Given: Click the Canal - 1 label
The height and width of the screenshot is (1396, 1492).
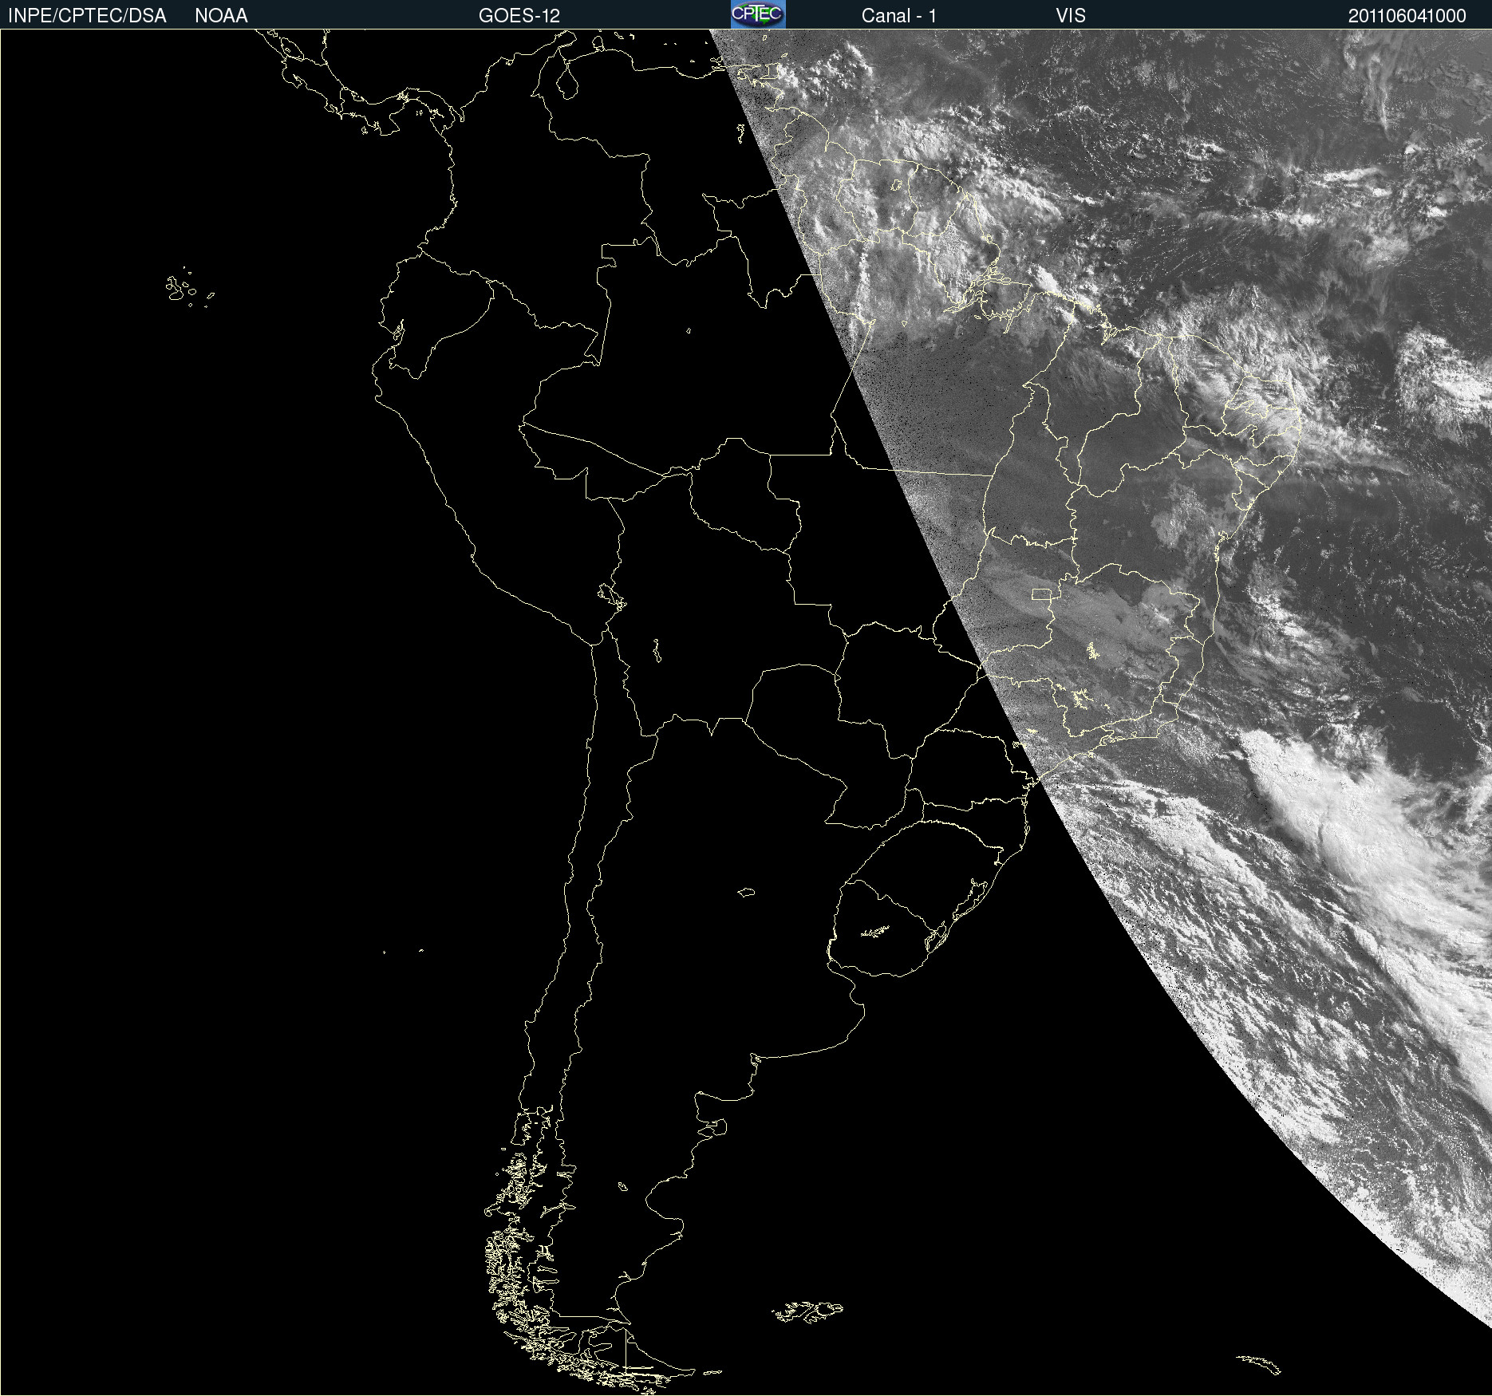Looking at the screenshot, I should click(899, 16).
